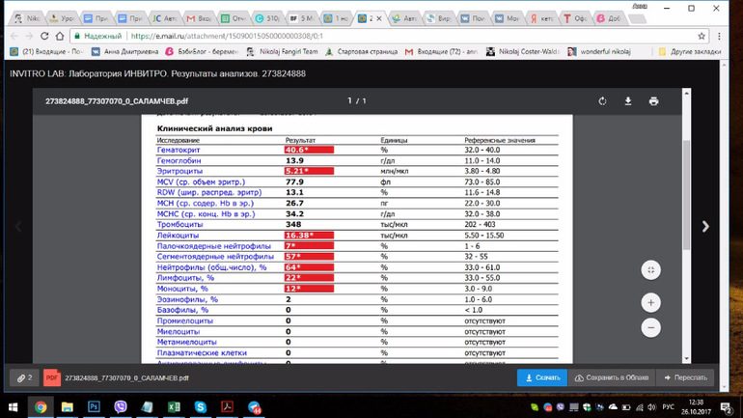Screen dimensions: 743x418
Task: Click the blue Скачать button
Action: pyautogui.click(x=542, y=377)
